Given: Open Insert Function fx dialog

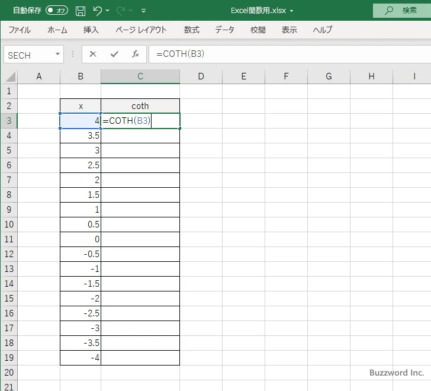Looking at the screenshot, I should tap(136, 54).
